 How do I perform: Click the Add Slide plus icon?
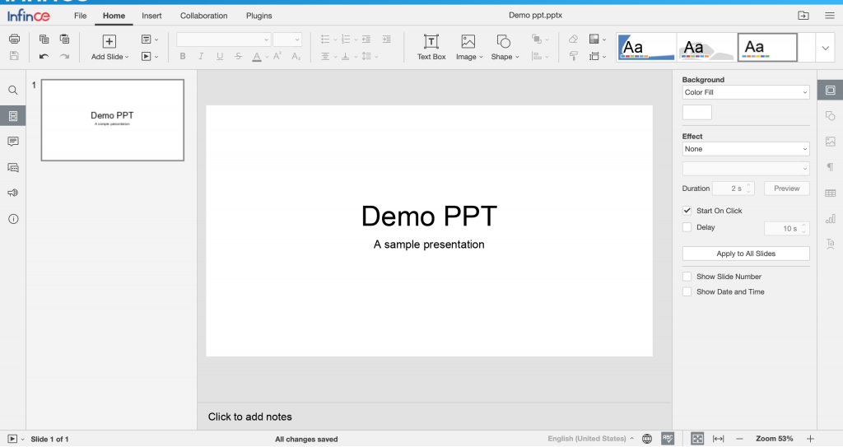coord(109,41)
